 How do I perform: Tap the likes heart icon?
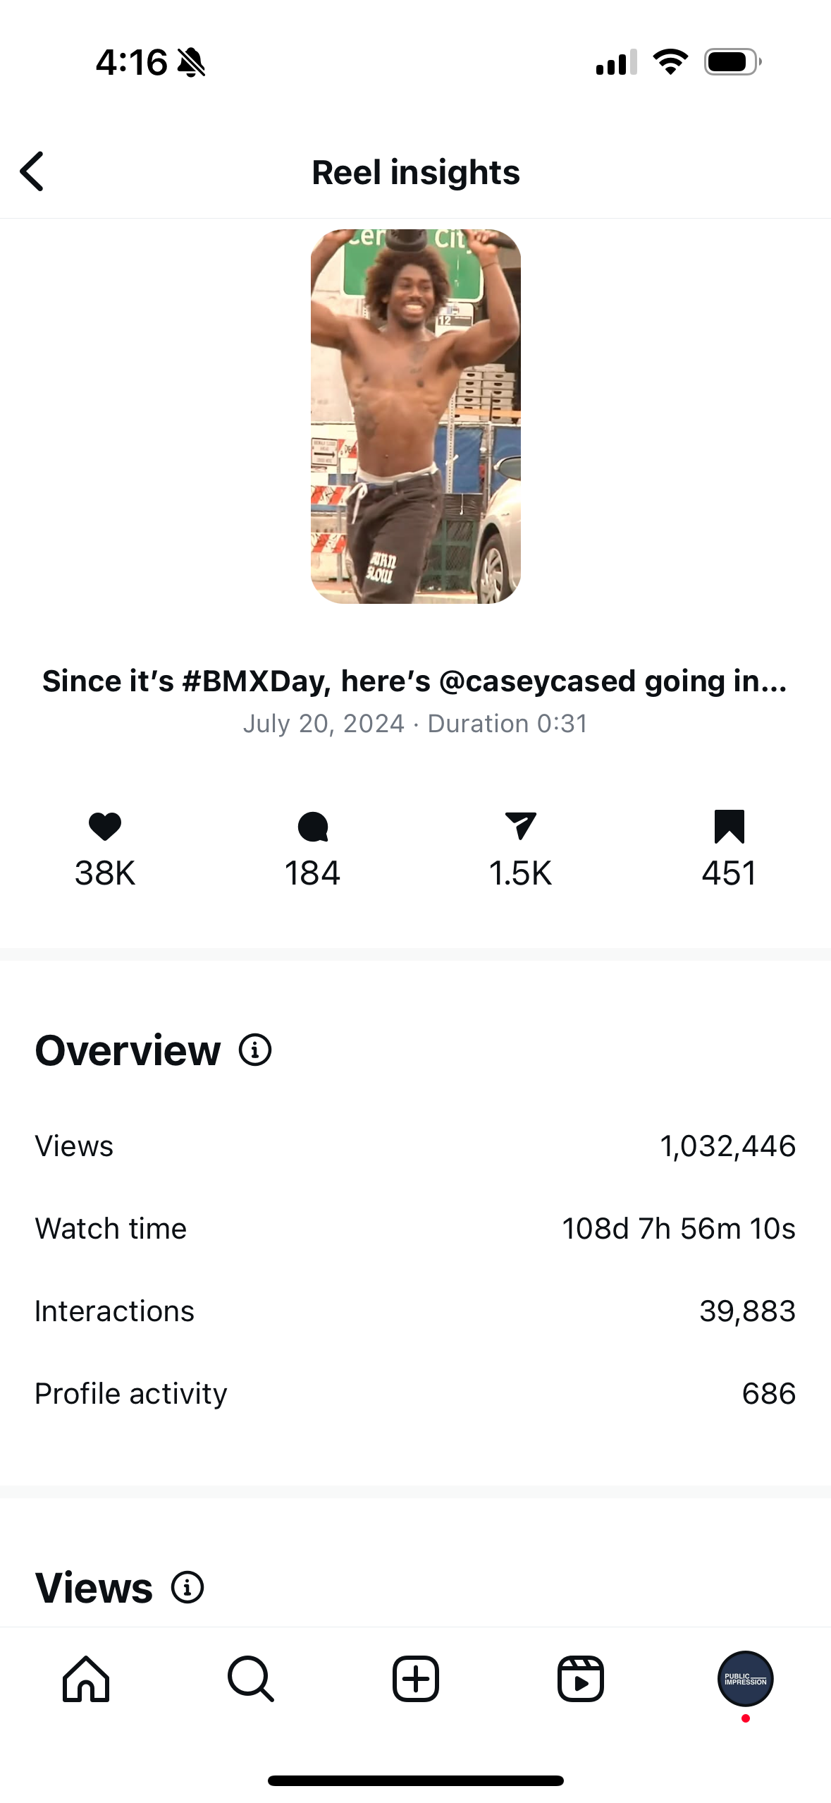[105, 826]
